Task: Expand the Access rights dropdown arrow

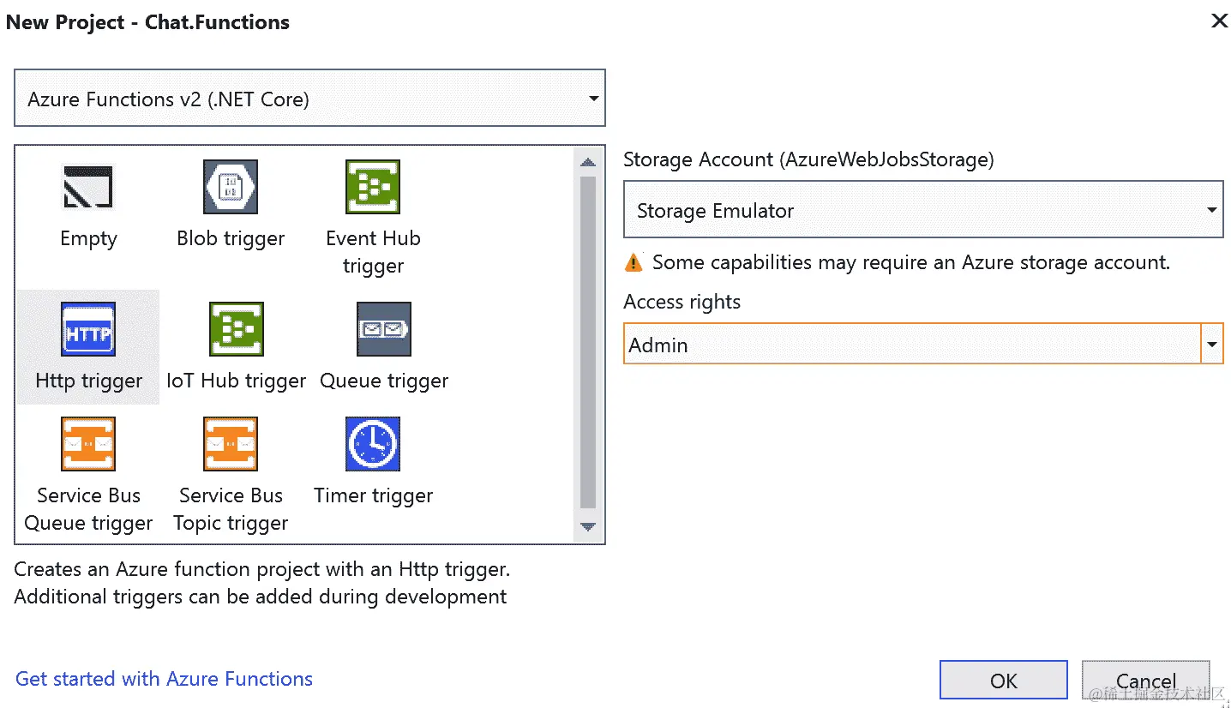Action: [x=1212, y=344]
